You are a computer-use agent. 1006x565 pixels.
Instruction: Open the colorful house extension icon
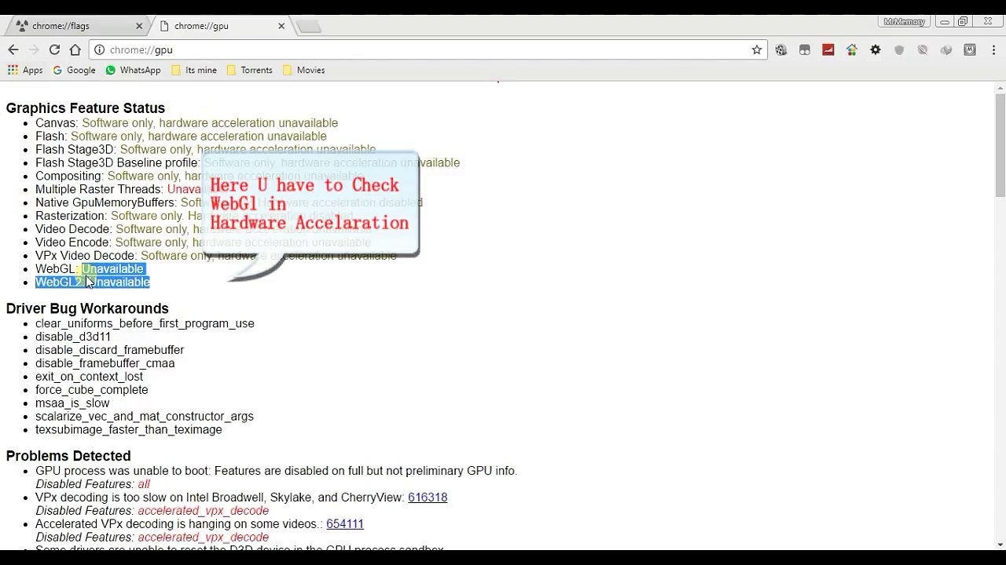click(x=851, y=49)
